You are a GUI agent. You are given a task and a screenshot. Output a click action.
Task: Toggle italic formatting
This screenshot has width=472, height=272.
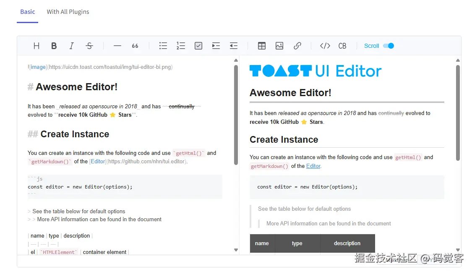click(x=71, y=46)
